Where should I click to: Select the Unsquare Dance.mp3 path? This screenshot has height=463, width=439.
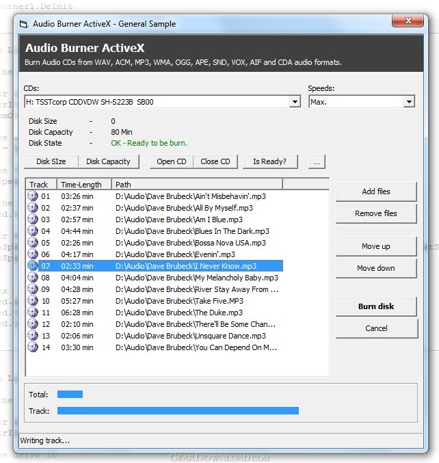click(191, 336)
